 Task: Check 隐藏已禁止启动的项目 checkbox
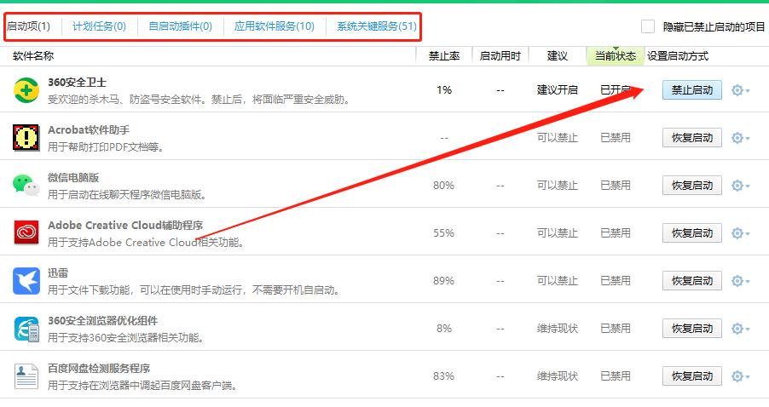(x=648, y=26)
